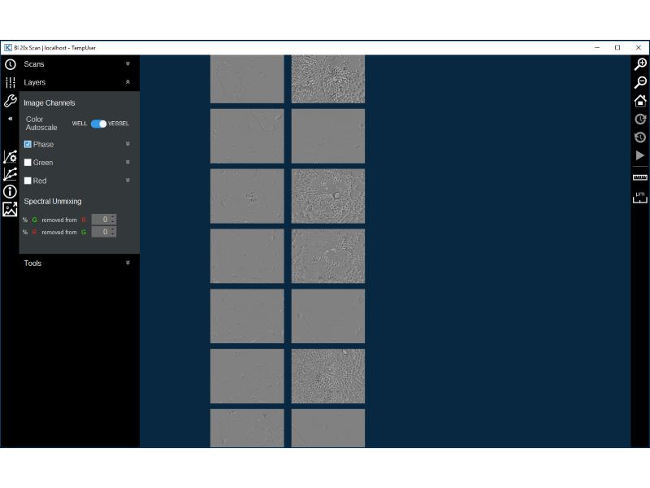Click the line graph icon in sidebar
Viewport: 650px width, 488px height.
(x=11, y=174)
